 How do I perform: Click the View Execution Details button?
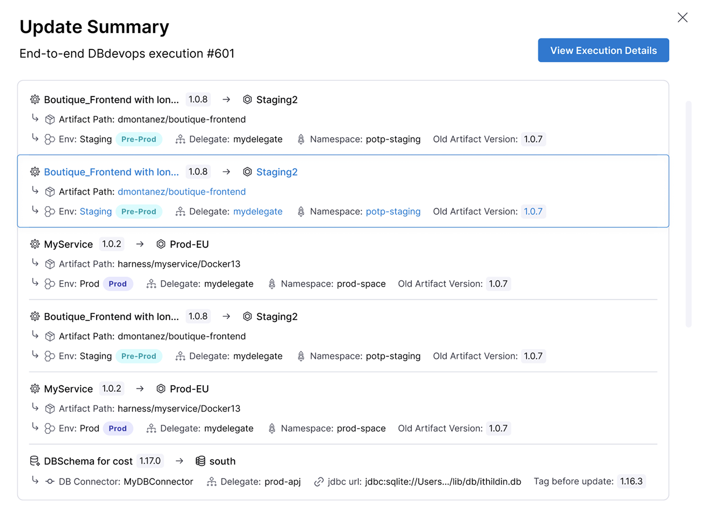603,50
